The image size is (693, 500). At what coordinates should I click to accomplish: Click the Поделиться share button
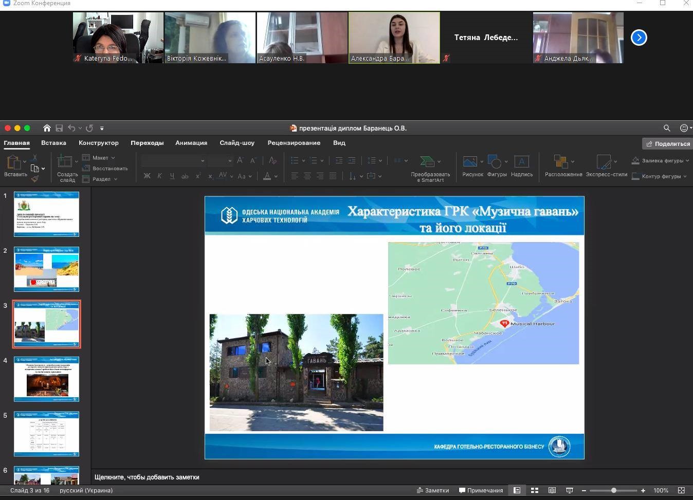click(668, 143)
